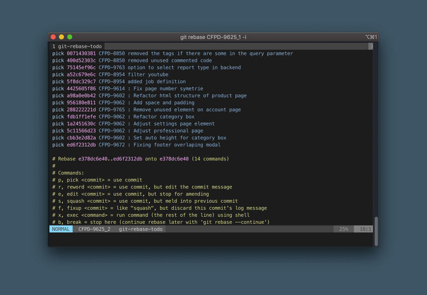Image resolution: width=427 pixels, height=295 pixels.
Task: Click the terminal's vertical scrollbar thumb
Action: point(376,231)
